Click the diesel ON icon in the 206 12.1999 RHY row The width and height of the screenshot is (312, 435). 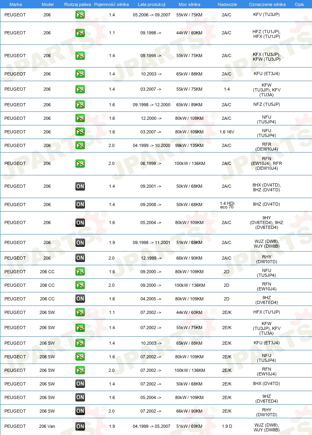tap(80, 258)
